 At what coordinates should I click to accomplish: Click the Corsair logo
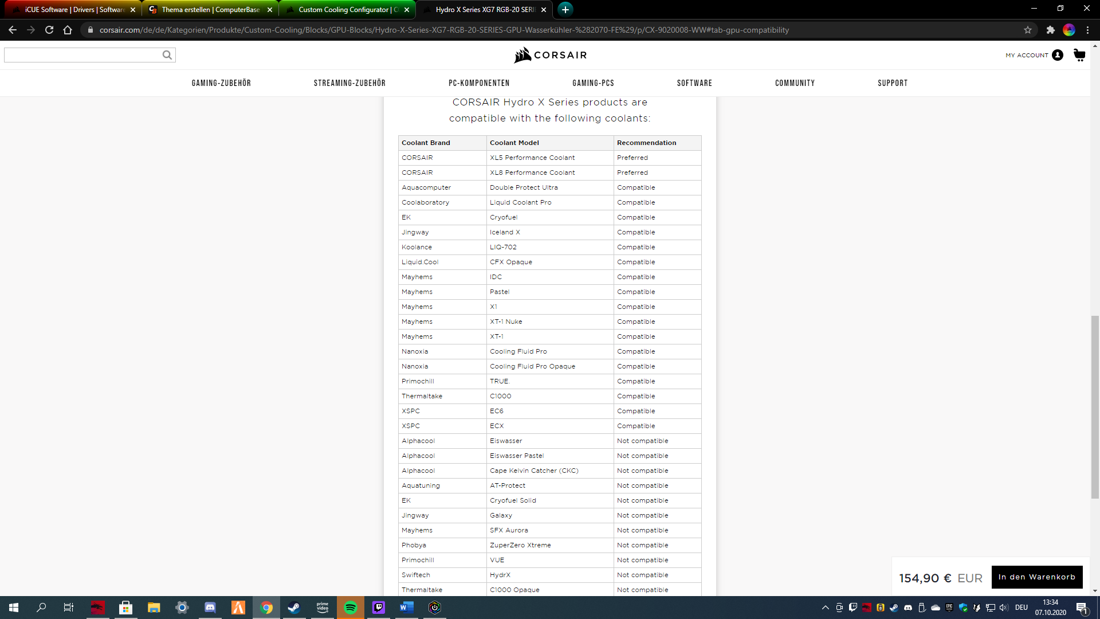550,55
